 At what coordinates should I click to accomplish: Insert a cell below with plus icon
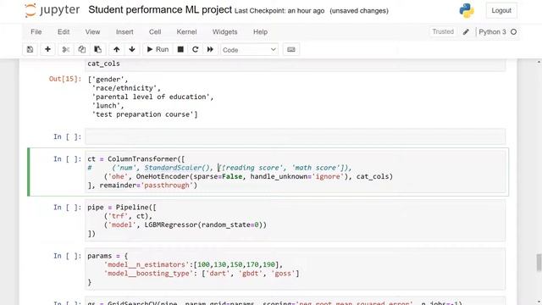[x=47, y=49]
